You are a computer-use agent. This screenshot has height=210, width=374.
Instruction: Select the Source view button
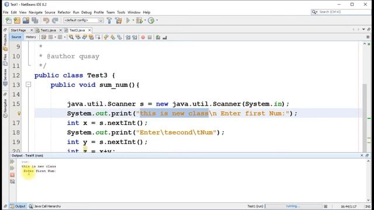point(16,37)
